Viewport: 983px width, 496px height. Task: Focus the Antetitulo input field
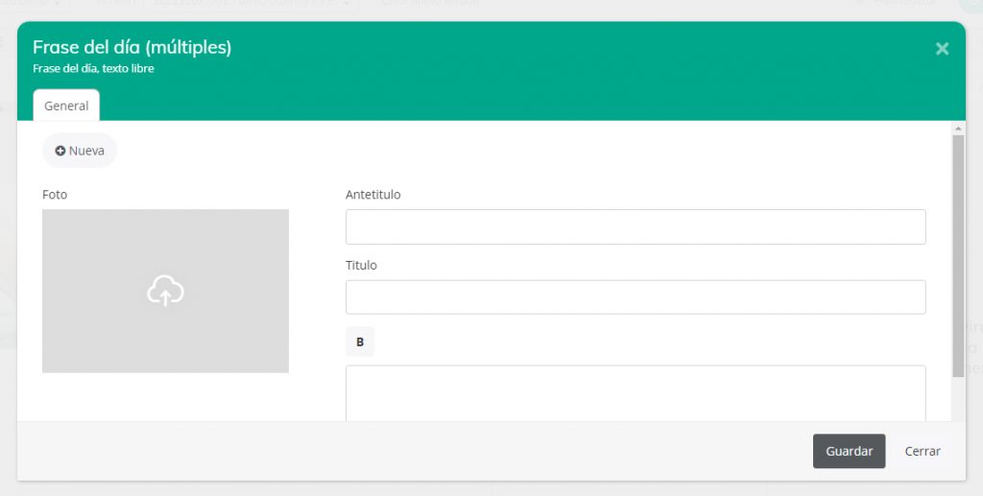click(635, 227)
